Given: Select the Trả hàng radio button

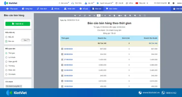Looking at the screenshot, I should pyautogui.click(x=6, y=66).
